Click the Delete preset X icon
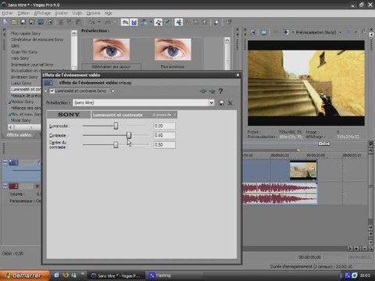The height and width of the screenshot is (281, 375). pyautogui.click(x=230, y=103)
